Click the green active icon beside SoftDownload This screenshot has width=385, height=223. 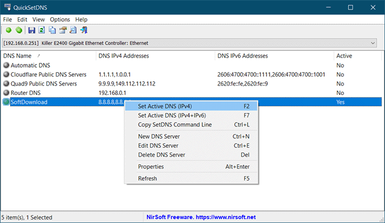coord(6,102)
